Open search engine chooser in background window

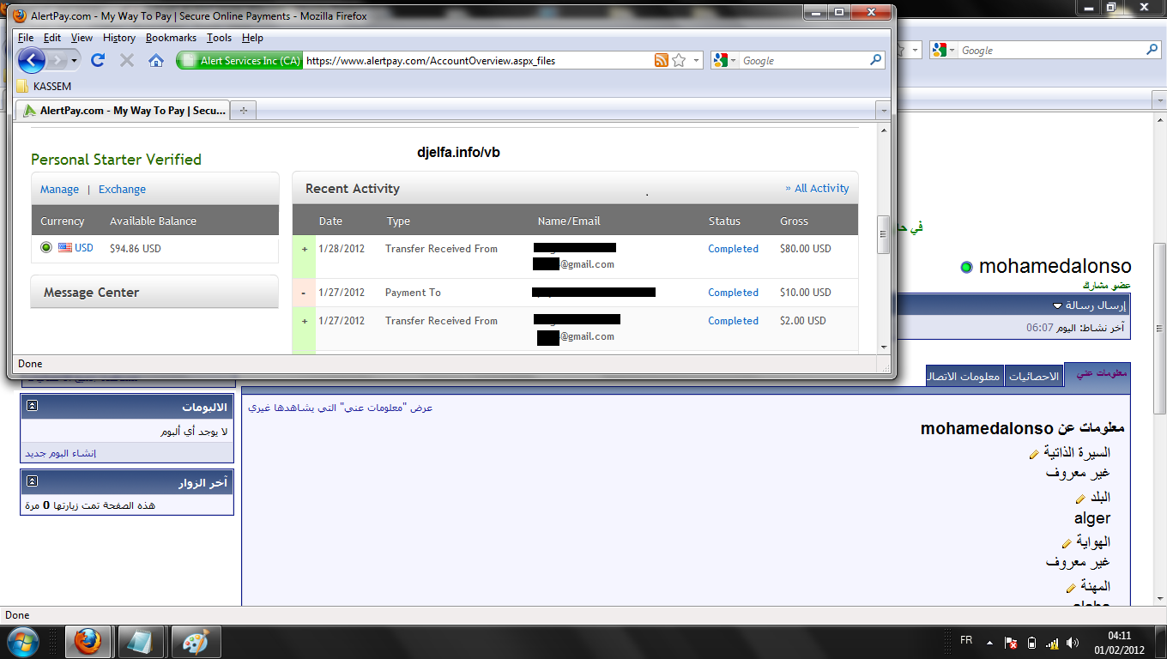[943, 51]
